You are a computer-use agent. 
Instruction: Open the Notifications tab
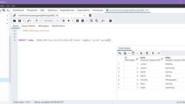58,26
